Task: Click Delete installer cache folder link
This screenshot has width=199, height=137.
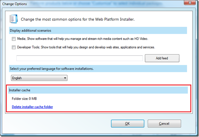Action: point(32,107)
